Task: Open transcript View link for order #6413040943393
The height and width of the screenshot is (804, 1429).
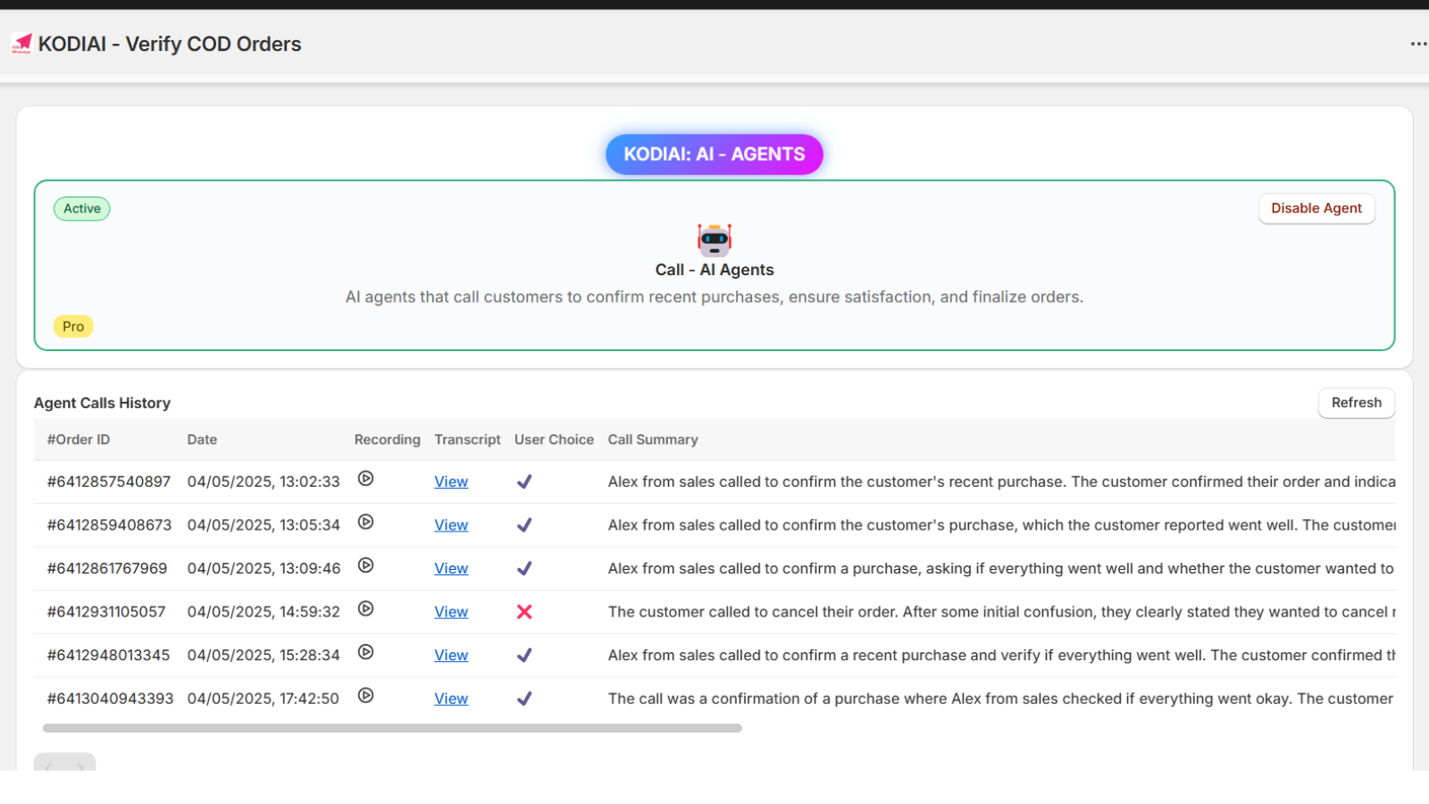Action: (451, 699)
